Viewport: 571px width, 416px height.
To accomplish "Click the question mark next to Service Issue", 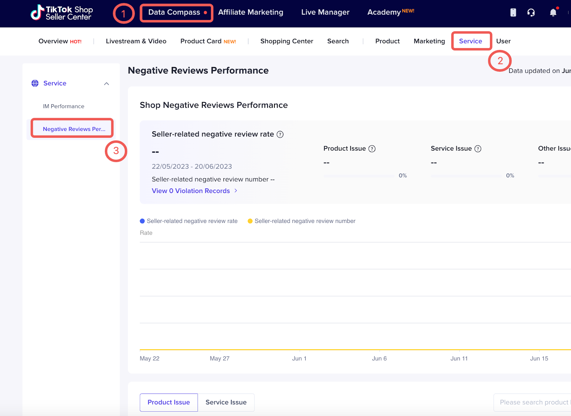I will [478, 148].
